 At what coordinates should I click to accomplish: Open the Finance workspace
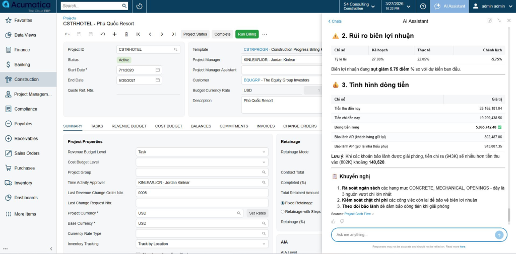click(x=28, y=50)
